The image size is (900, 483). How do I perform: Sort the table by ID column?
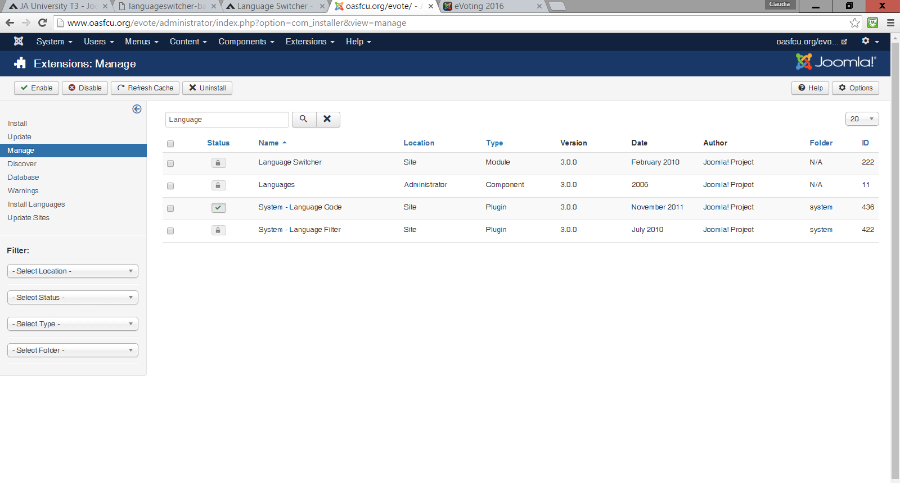(866, 143)
